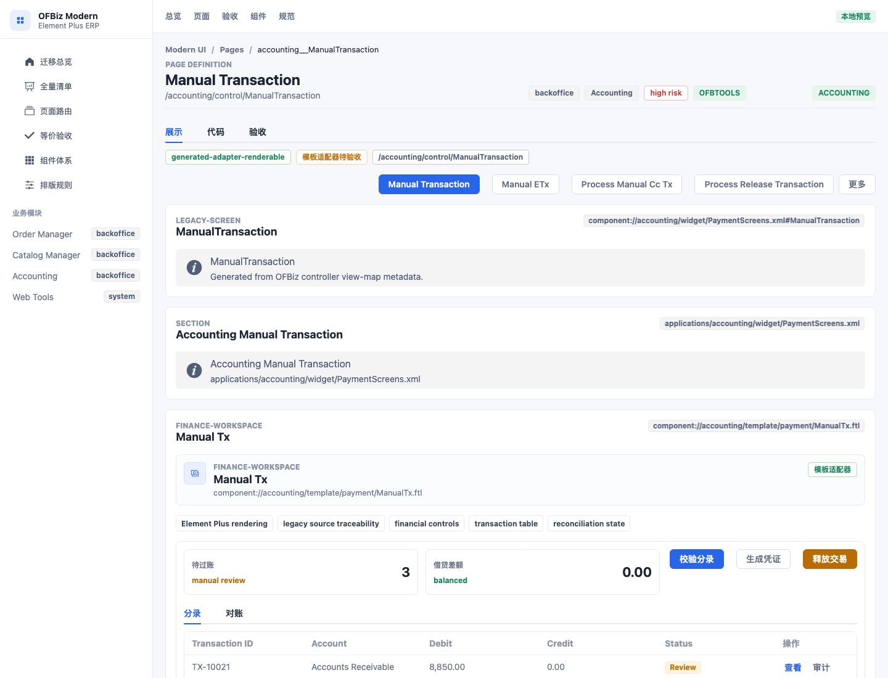The width and height of the screenshot is (888, 678).
Task: Click the OFBTOOLS tag
Action: point(720,93)
